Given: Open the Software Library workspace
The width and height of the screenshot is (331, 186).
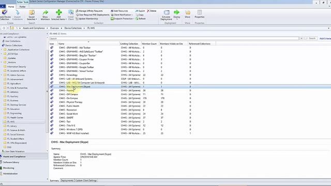Looking at the screenshot, I should point(11,162).
